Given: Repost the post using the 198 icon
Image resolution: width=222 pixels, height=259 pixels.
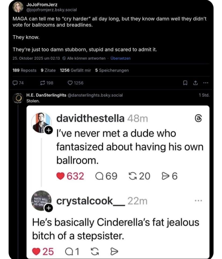Looking at the screenshot, I should 43,83.
